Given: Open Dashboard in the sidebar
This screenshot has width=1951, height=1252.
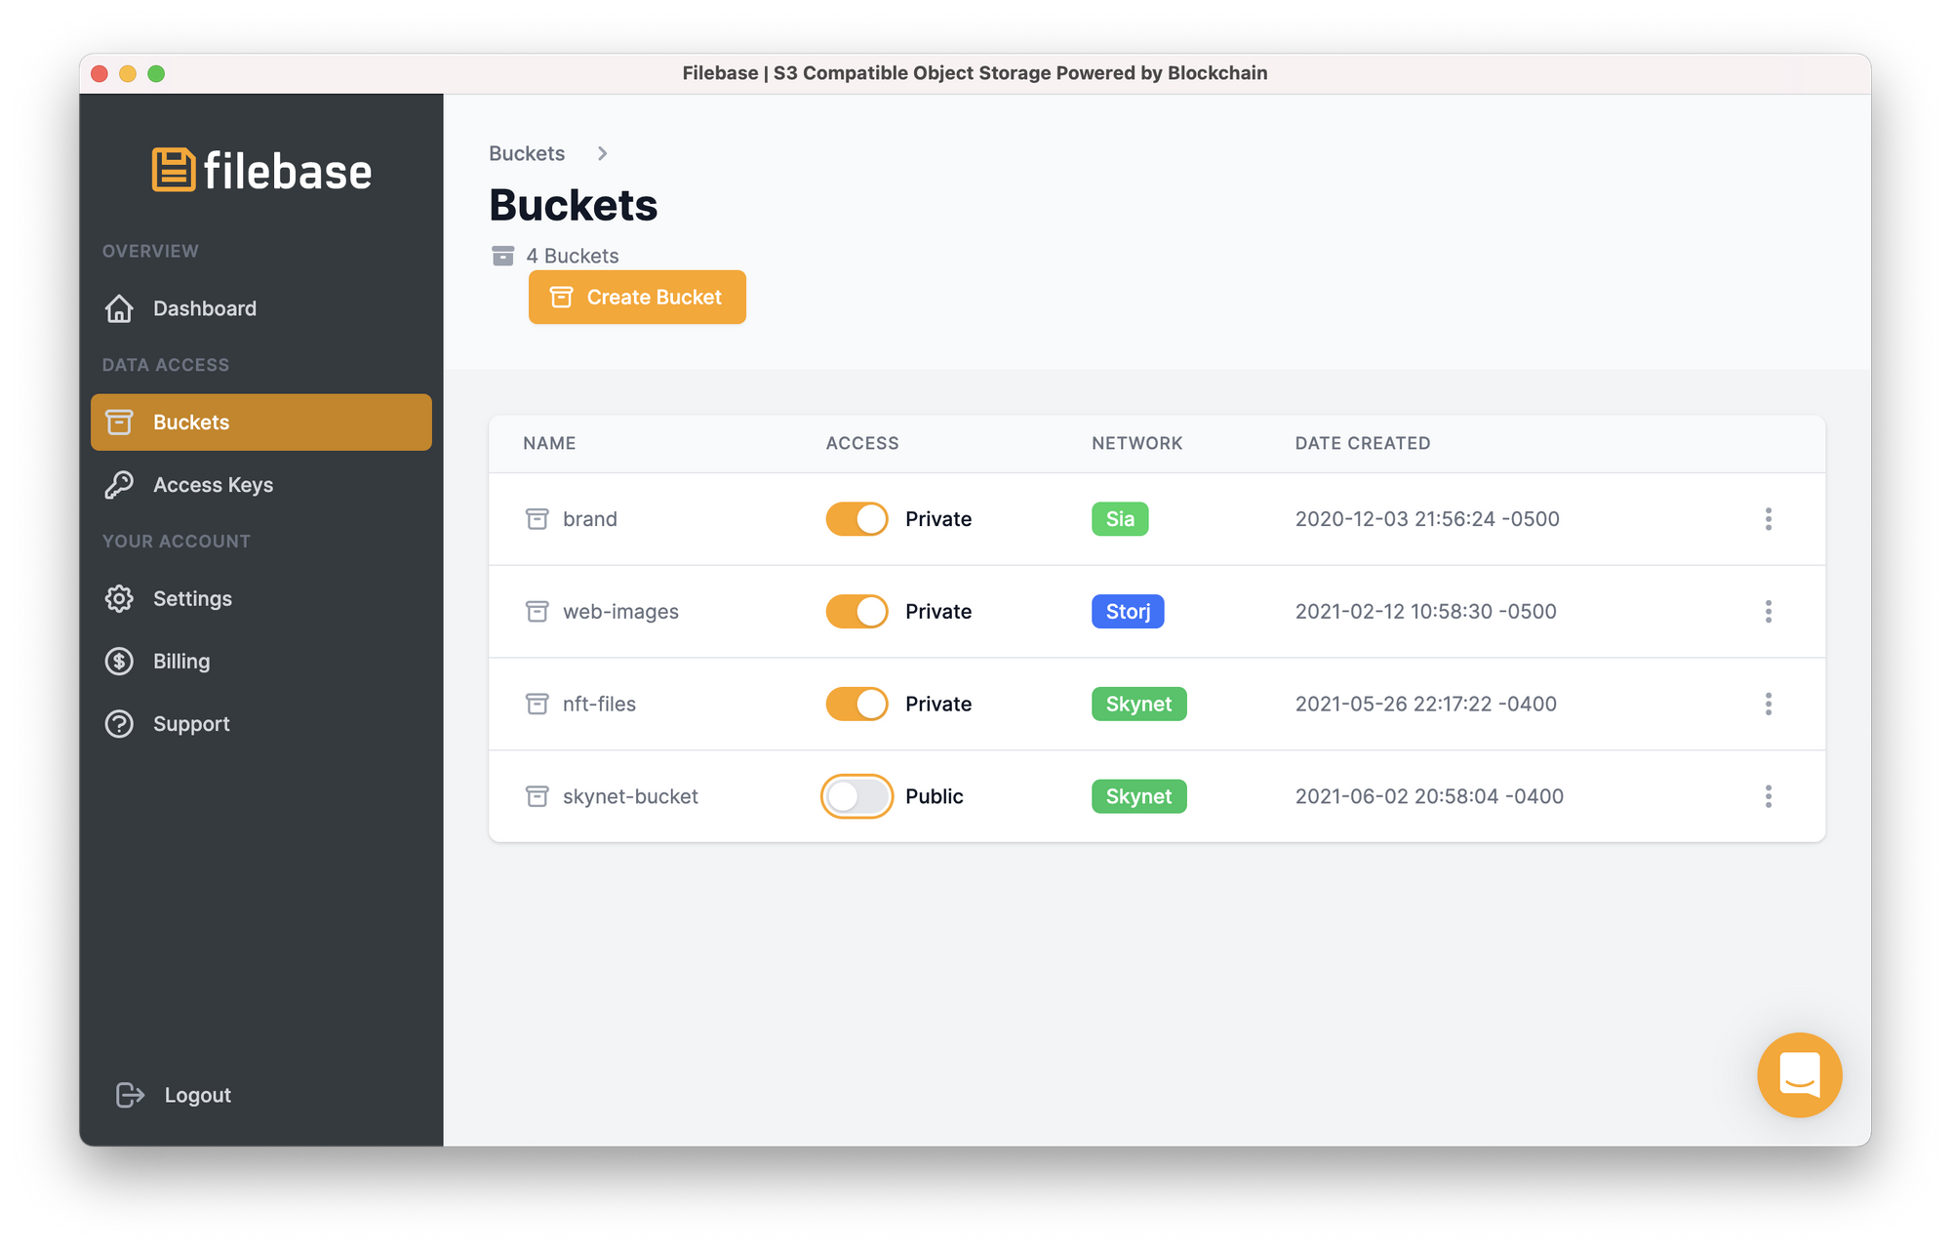Looking at the screenshot, I should [261, 308].
